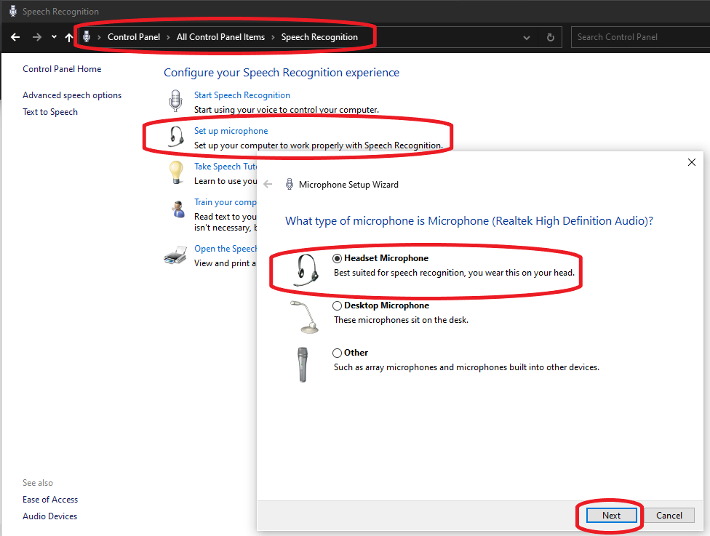Click 'What type of microphone is' question heading
The width and height of the screenshot is (710, 536).
(469, 221)
